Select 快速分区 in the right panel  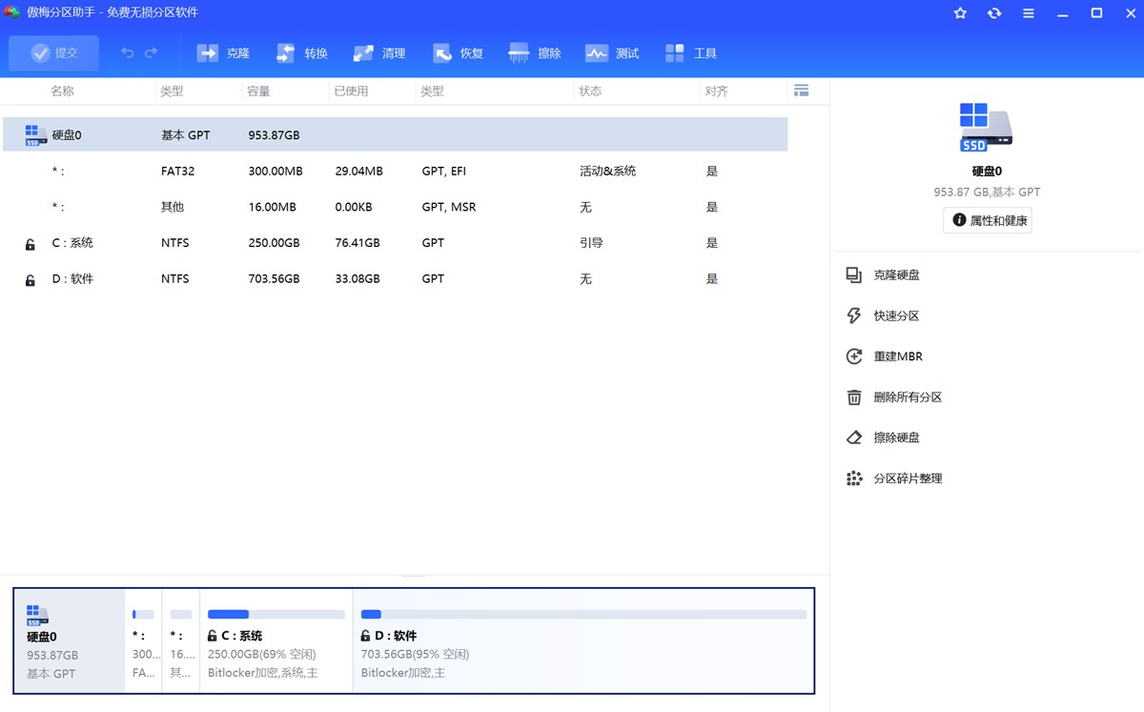pyautogui.click(x=896, y=315)
